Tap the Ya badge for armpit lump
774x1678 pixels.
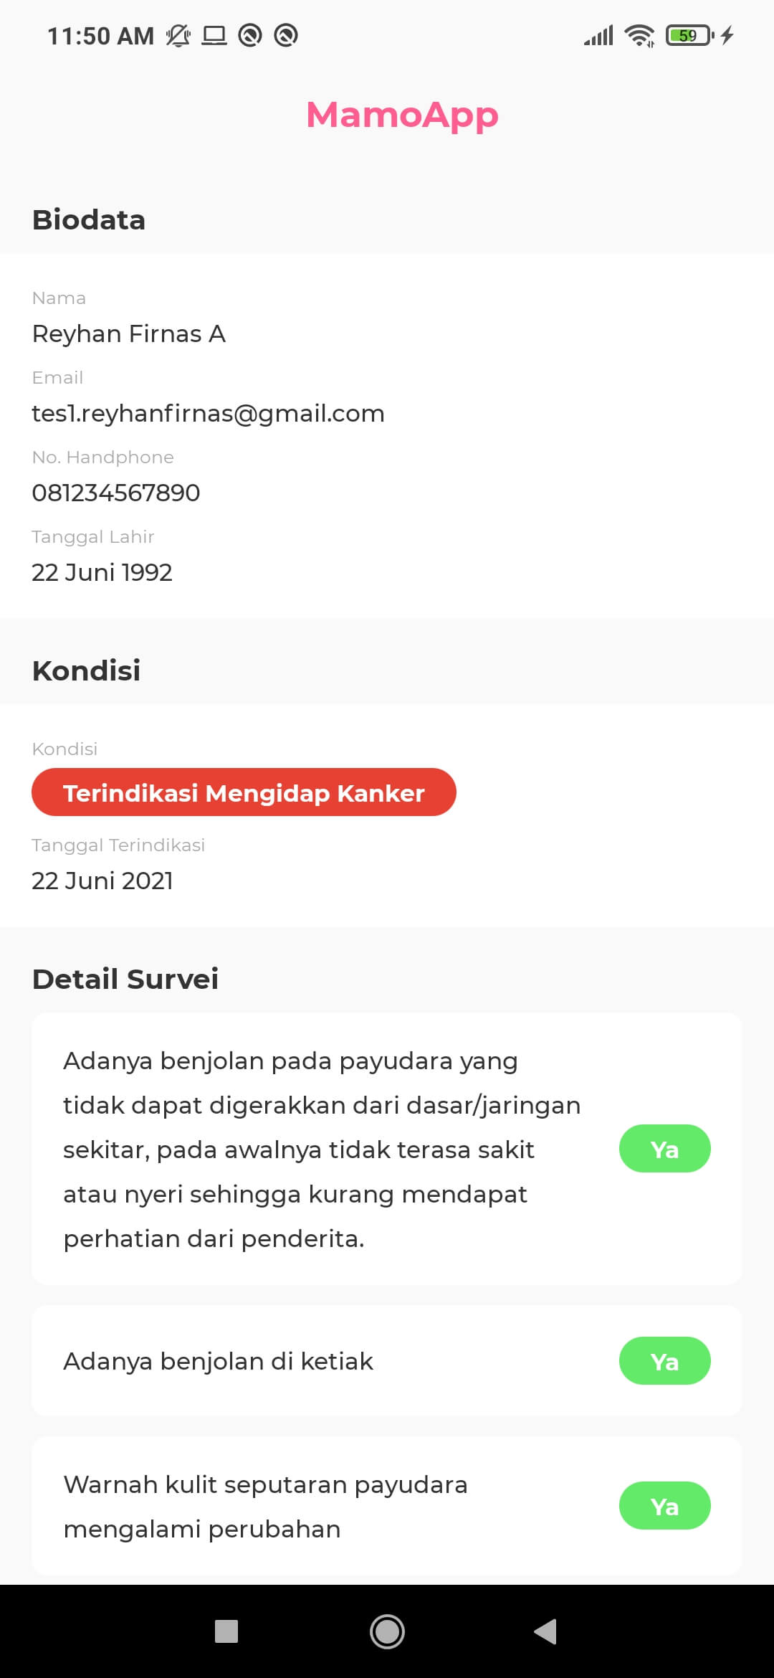point(664,1361)
